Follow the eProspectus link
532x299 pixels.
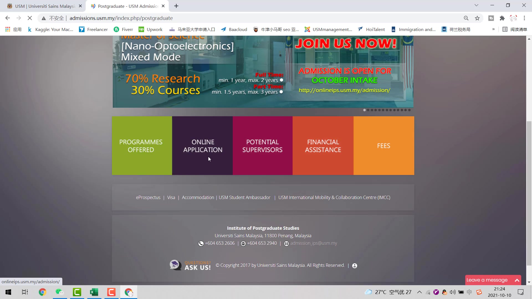coord(148,197)
